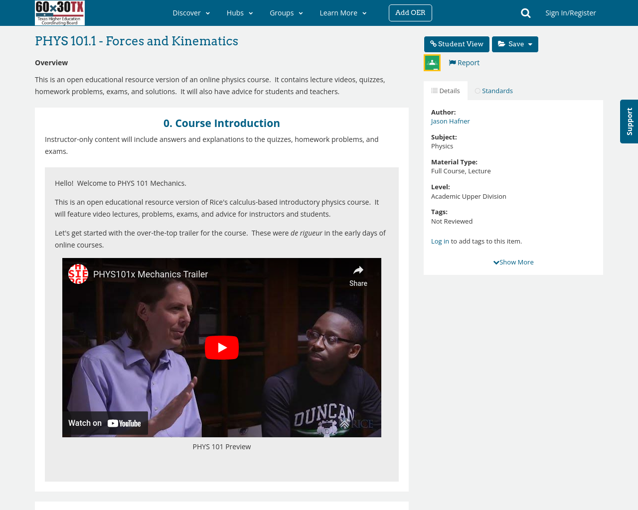Report this resource via flag link
The height and width of the screenshot is (510, 638).
464,63
